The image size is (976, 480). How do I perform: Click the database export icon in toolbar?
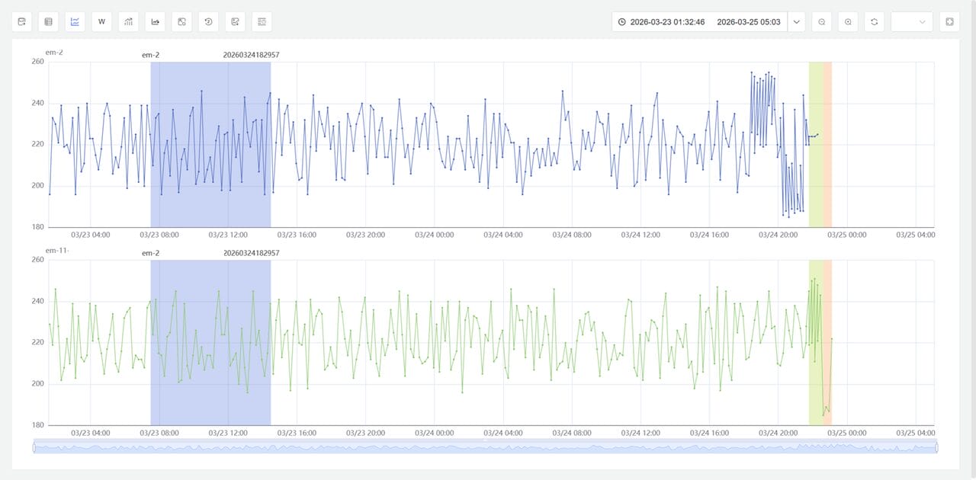point(22,22)
